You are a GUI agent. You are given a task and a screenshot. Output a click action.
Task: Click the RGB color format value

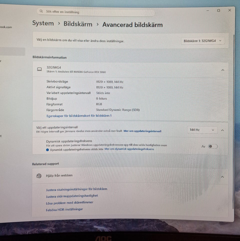[99, 104]
